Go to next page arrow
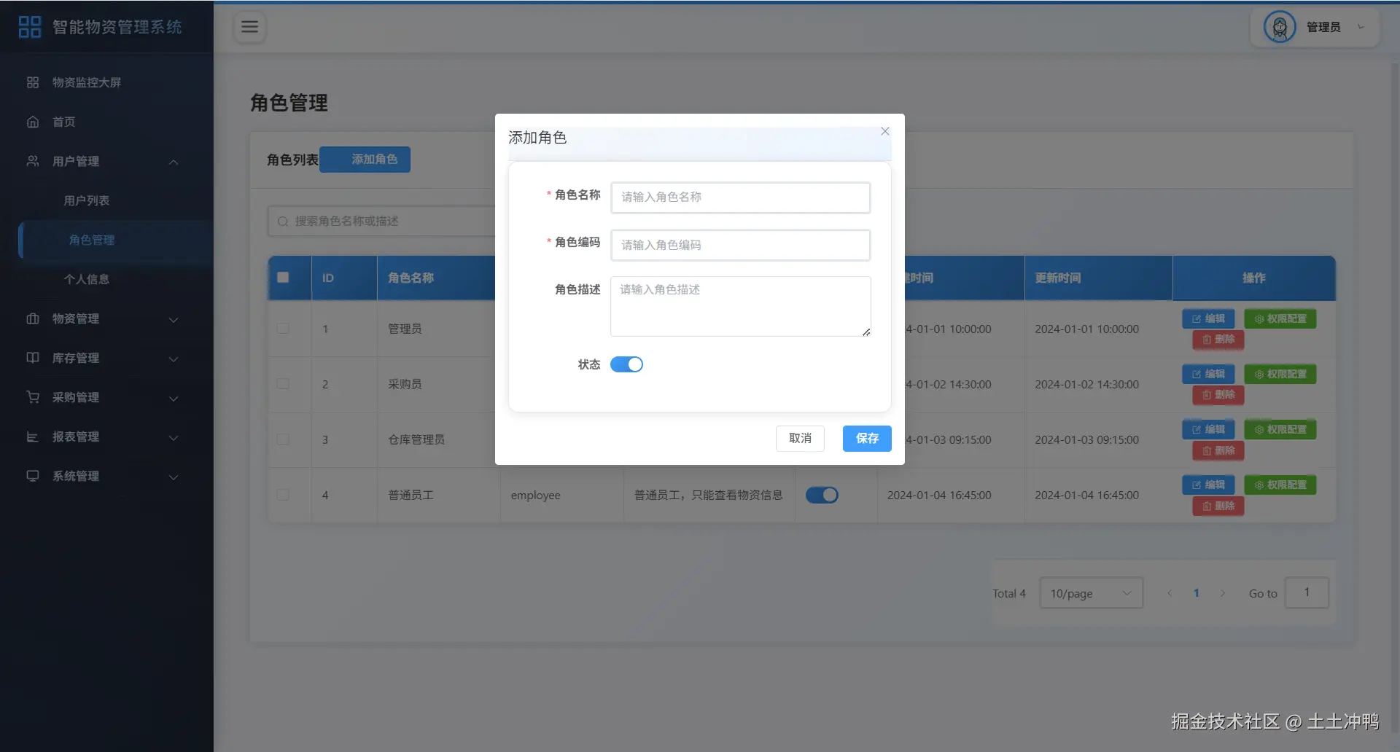This screenshot has width=1400, height=752. (x=1223, y=593)
